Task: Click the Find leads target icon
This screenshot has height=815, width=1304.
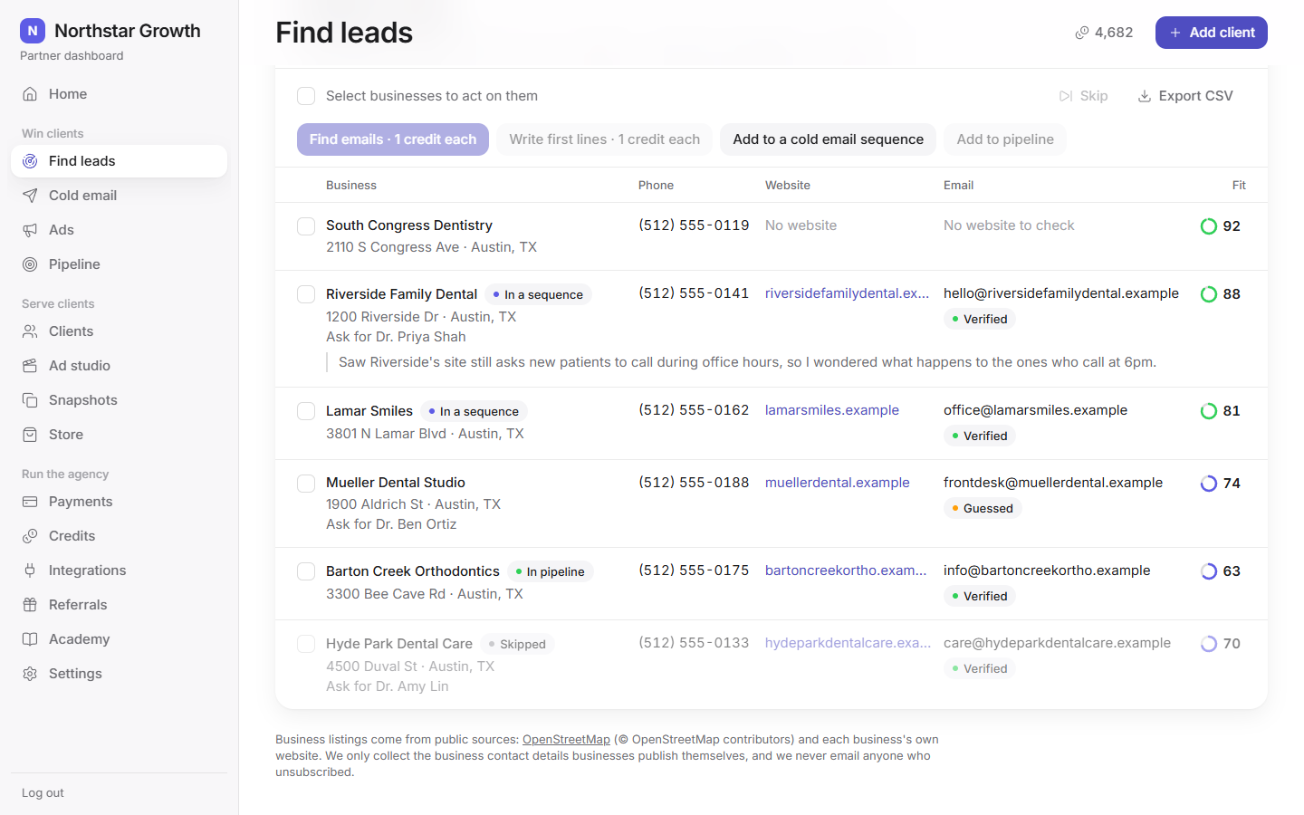Action: [x=30, y=161]
